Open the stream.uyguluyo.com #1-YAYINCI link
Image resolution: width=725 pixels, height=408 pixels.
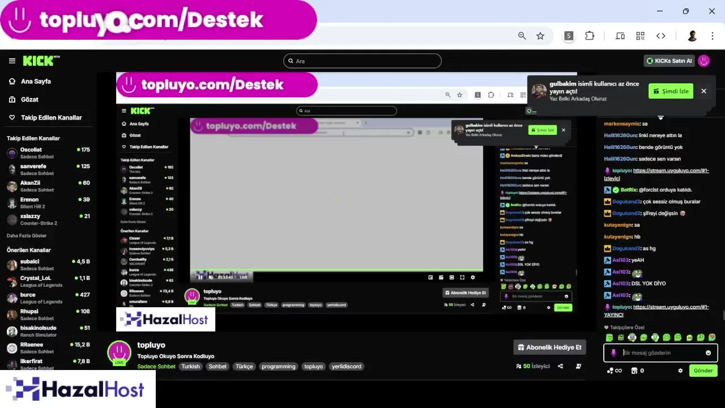tap(656, 311)
